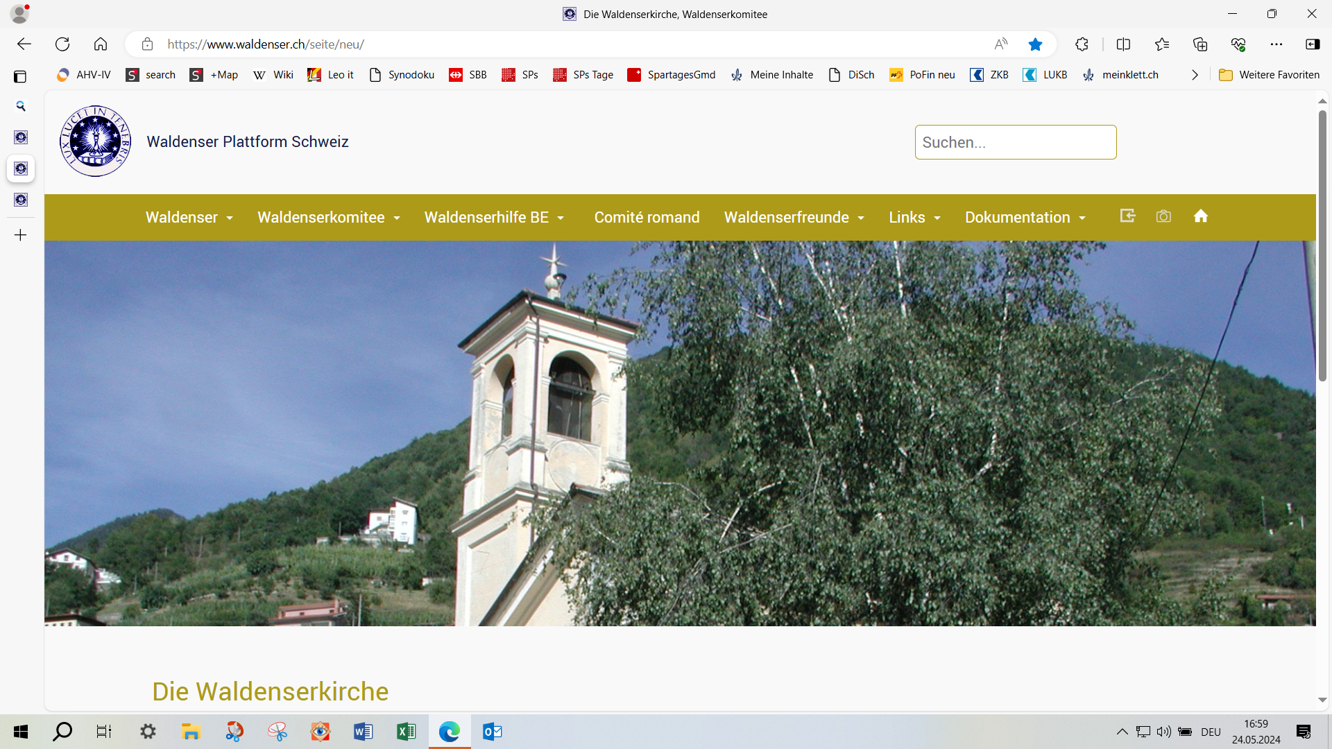Viewport: 1332px width, 749px height.
Task: Open Word from the taskbar
Action: 363,732
